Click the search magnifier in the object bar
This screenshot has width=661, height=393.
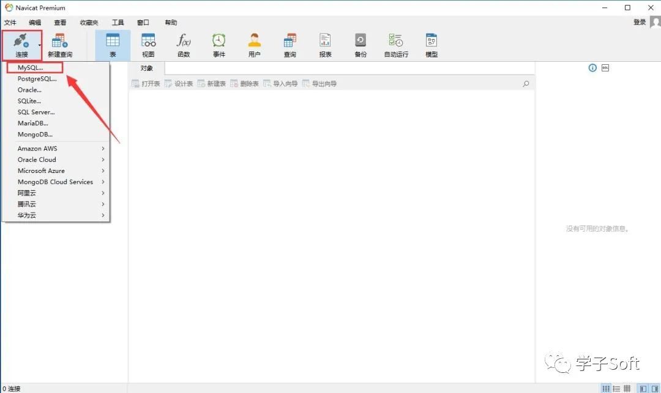click(x=526, y=84)
